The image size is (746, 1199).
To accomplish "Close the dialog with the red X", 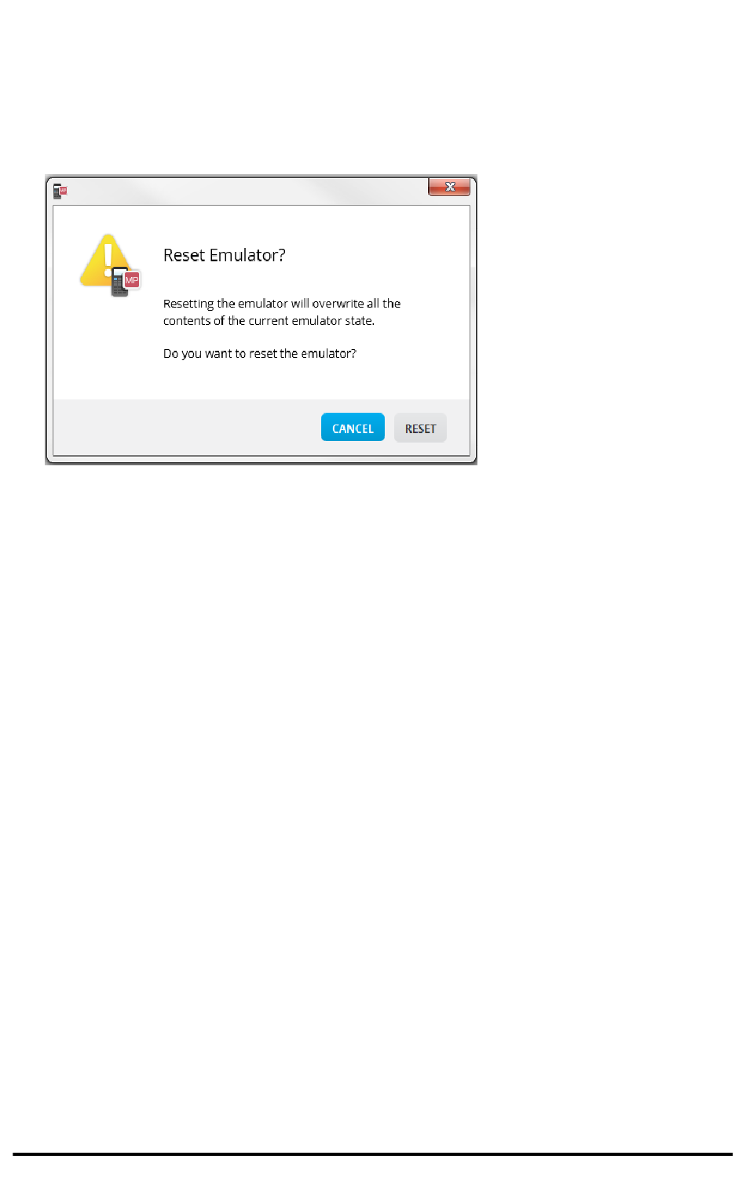I will 449,187.
